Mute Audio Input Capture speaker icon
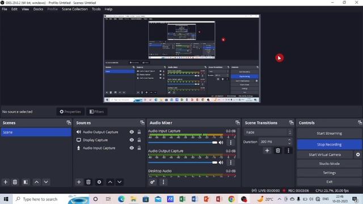Screen dimensions: 363x204 221,142
